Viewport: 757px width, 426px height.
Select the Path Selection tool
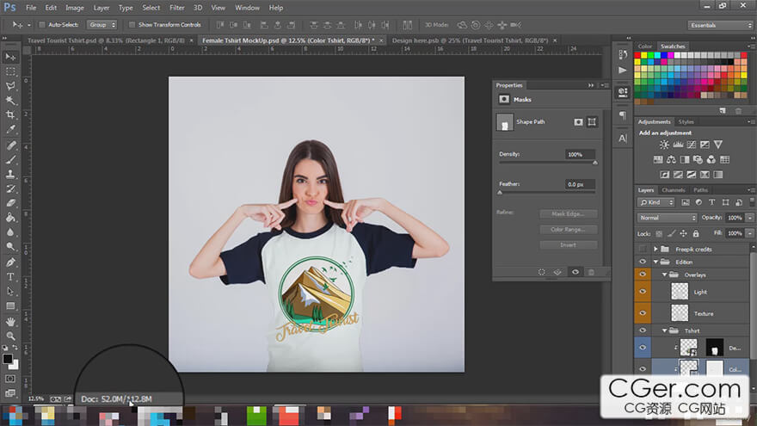10,292
